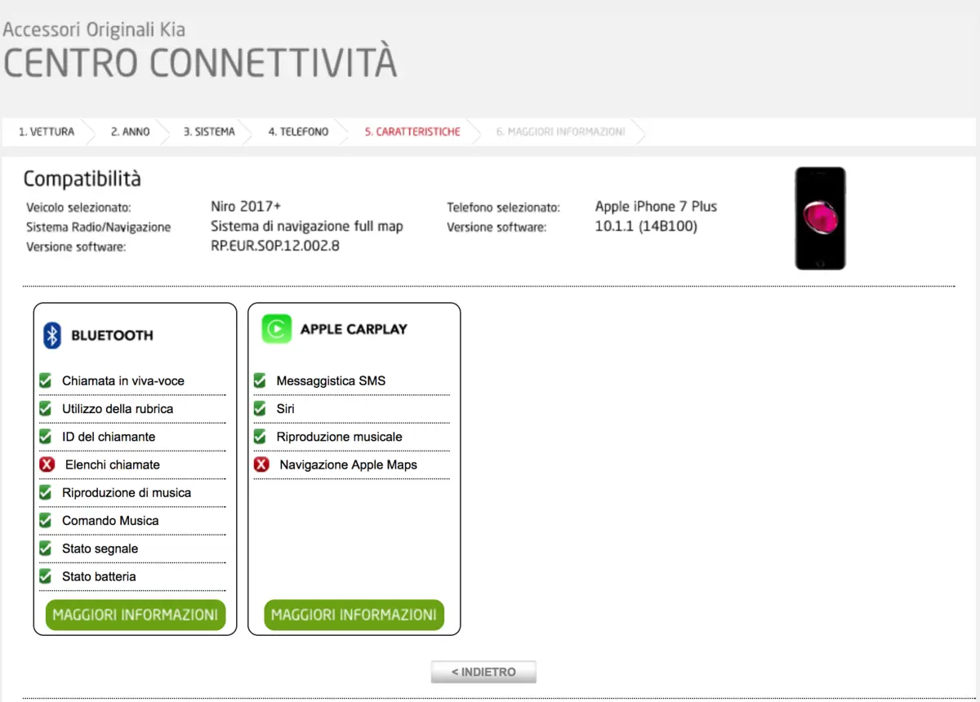Click Riproduzione di musica label

(127, 492)
